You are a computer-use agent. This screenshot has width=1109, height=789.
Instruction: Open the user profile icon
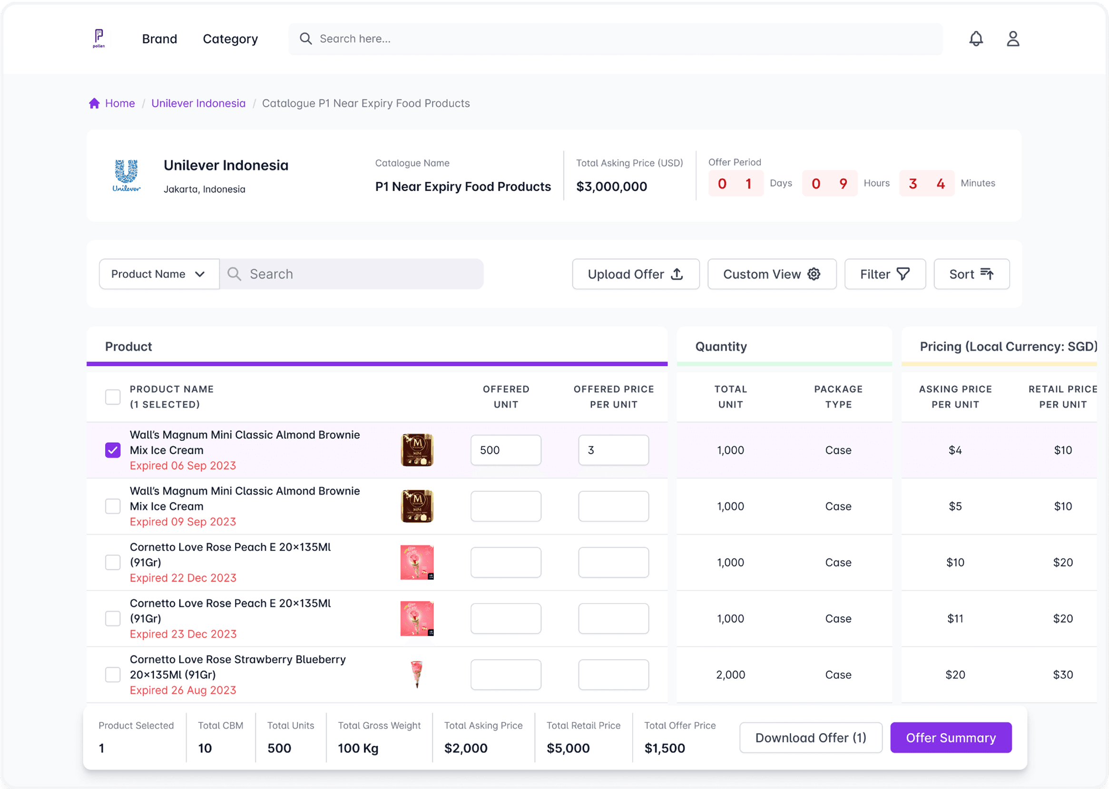click(1013, 39)
